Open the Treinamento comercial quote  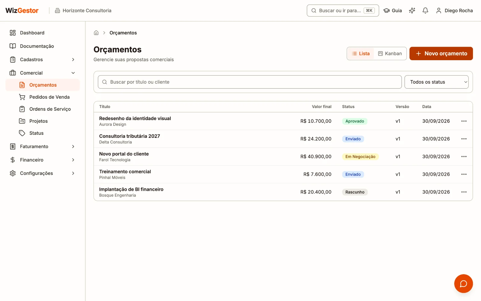tap(125, 172)
